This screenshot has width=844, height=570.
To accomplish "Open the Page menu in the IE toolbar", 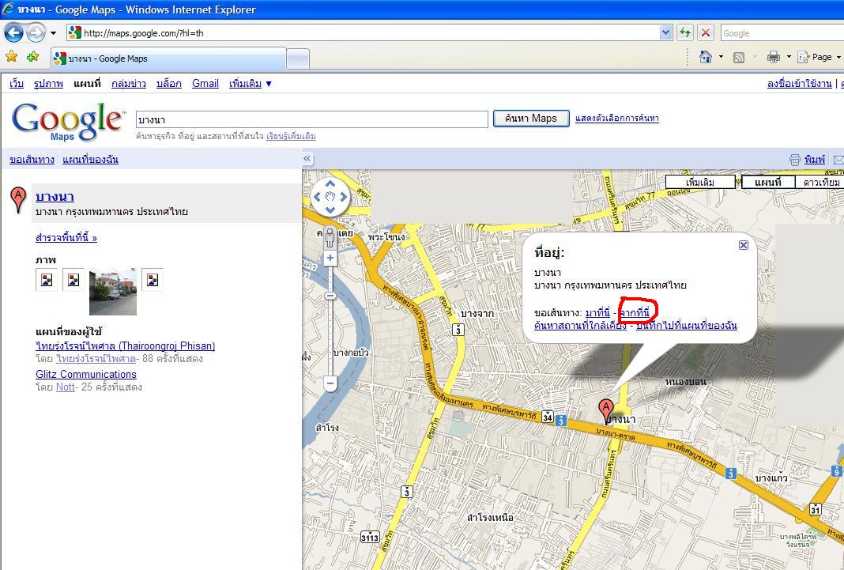I will coord(819,56).
